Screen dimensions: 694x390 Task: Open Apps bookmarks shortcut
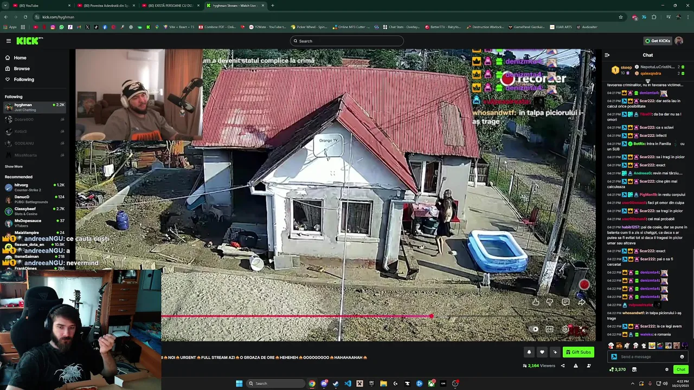pyautogui.click(x=10, y=27)
